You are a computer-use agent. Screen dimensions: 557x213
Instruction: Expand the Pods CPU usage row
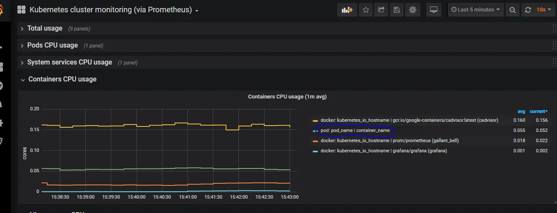tap(53, 45)
